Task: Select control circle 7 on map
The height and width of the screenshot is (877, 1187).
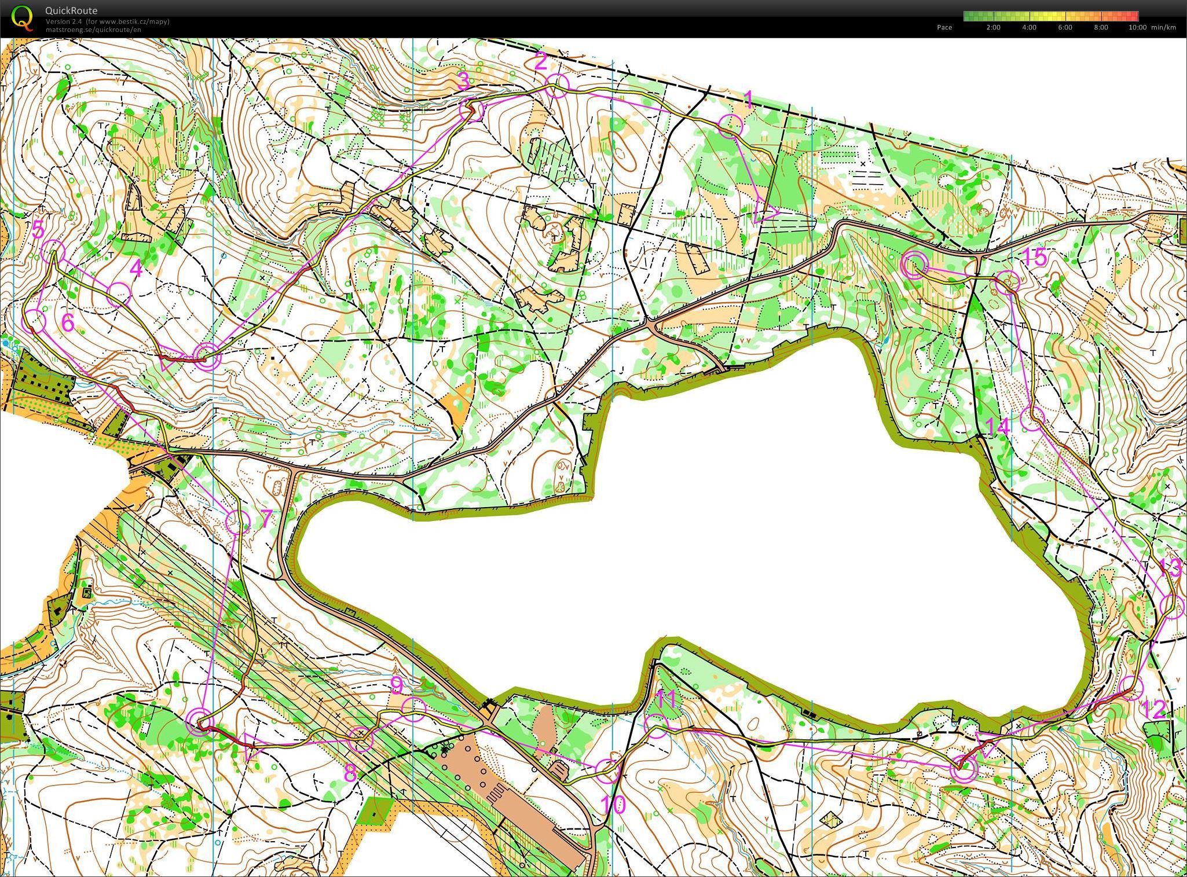Action: point(236,522)
